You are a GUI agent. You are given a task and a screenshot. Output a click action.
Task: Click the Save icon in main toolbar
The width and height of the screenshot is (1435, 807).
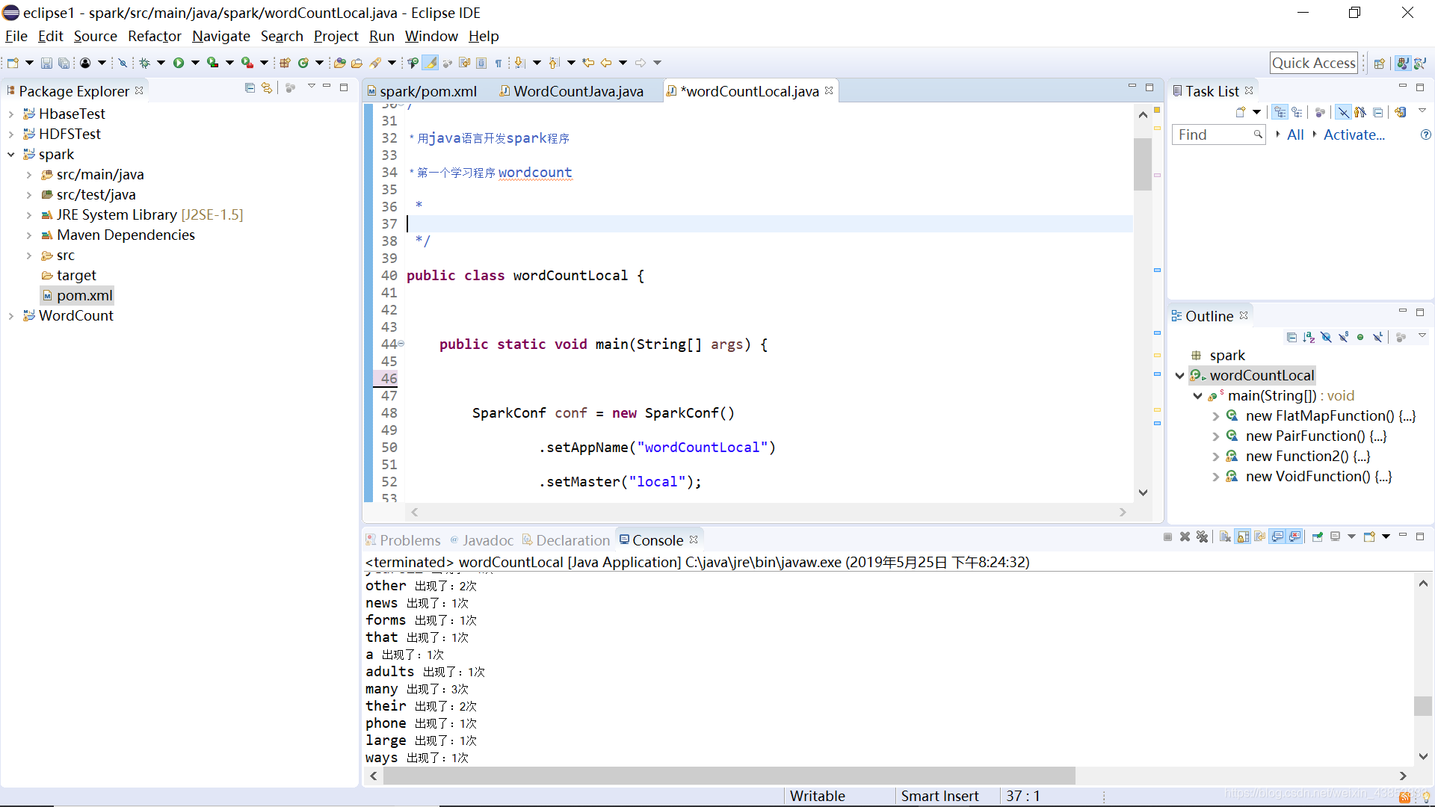(46, 64)
